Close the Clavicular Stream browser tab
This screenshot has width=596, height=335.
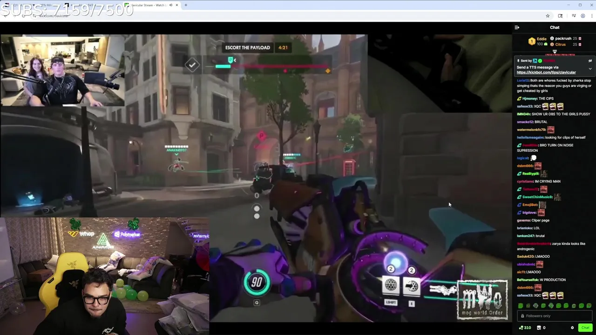coord(177,5)
